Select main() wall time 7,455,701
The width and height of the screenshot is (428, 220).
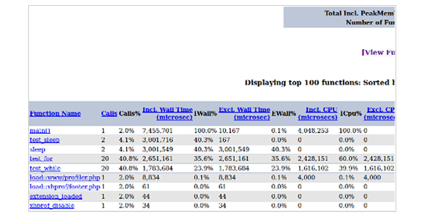click(157, 131)
